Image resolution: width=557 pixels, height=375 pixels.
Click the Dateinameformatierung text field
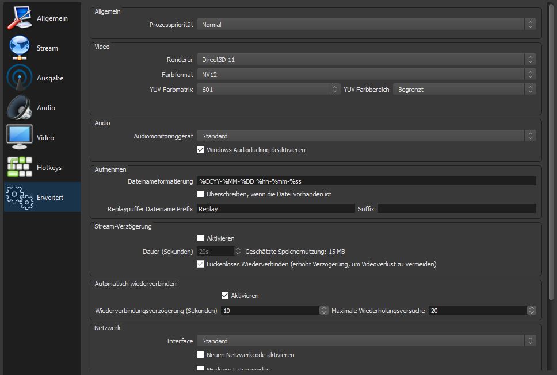pyautogui.click(x=366, y=181)
